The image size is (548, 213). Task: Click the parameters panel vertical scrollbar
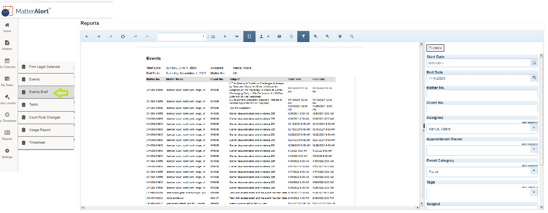[x=541, y=111]
